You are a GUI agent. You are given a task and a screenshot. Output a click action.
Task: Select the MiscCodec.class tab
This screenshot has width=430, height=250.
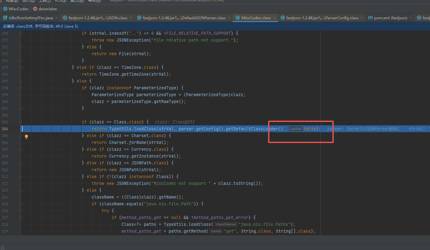(256, 18)
